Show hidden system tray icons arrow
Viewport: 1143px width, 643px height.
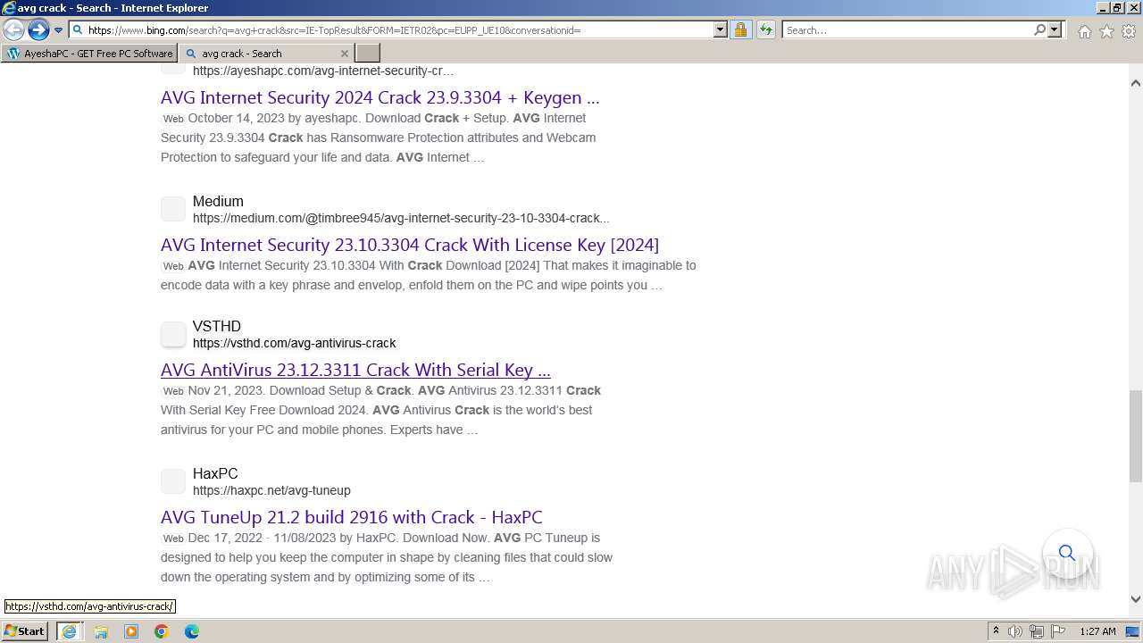pos(996,631)
